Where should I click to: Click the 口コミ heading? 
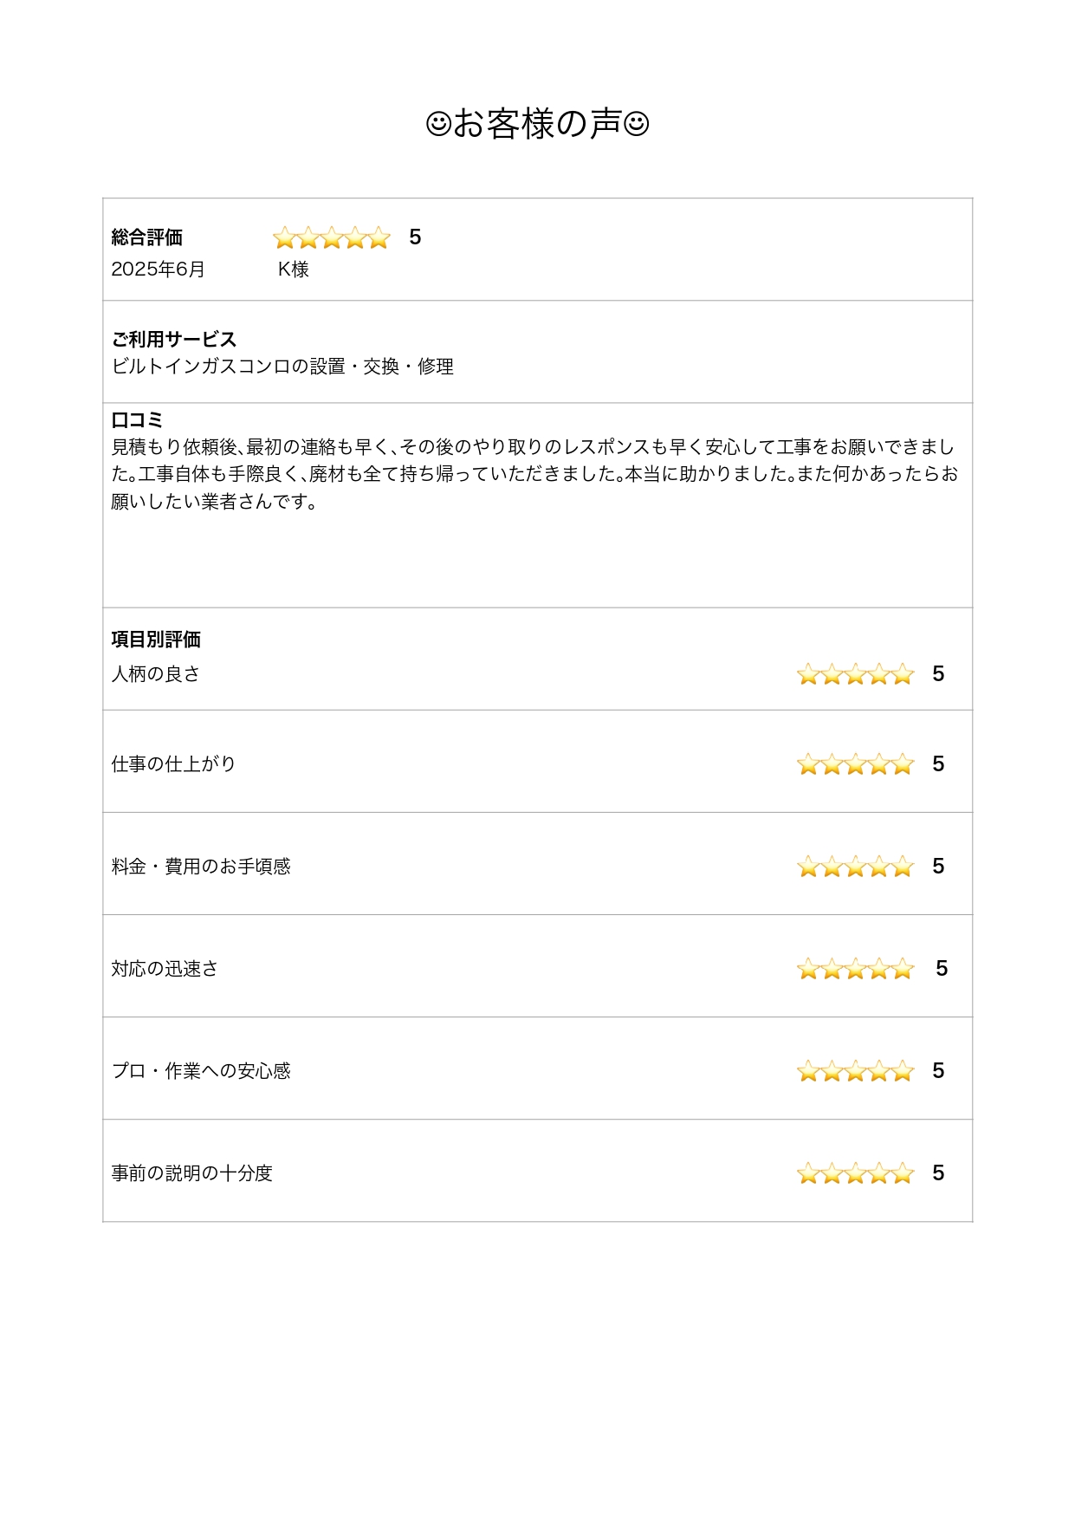coord(137,420)
